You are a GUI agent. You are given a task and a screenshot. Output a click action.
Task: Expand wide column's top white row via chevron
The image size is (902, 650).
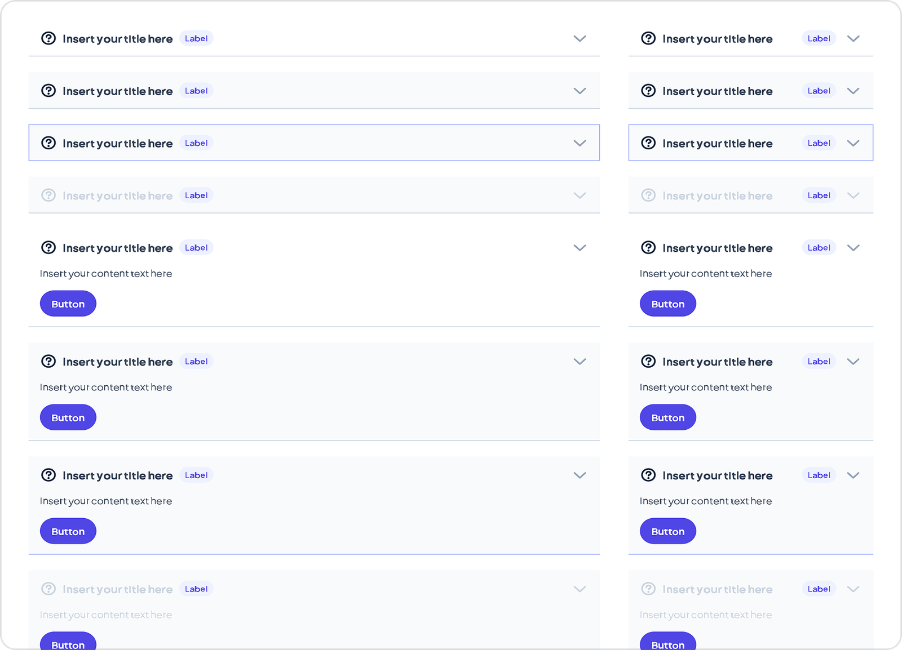tap(580, 39)
